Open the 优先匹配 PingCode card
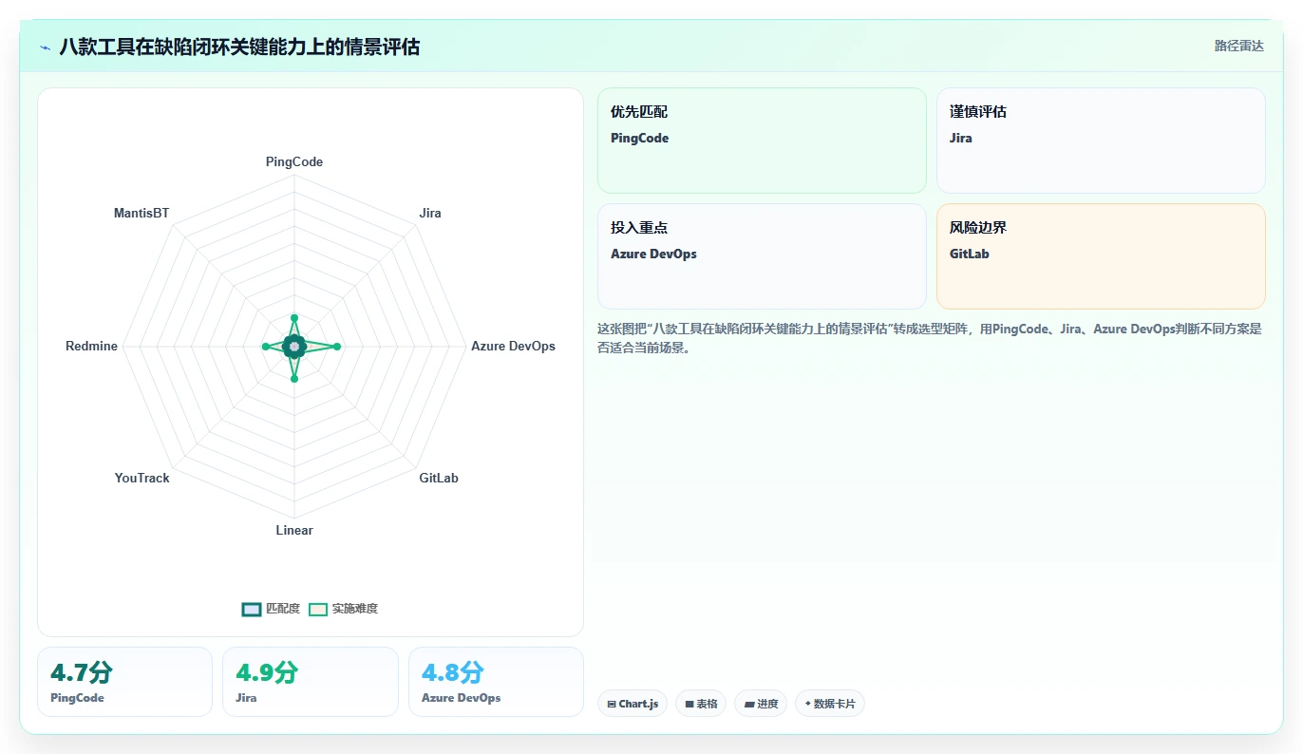Screen dimensions: 1303x754 click(762, 141)
